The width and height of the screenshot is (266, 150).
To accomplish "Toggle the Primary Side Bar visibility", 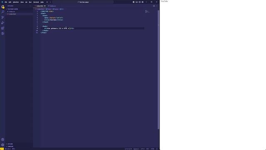I will pyautogui.click(x=134, y=2).
